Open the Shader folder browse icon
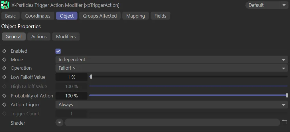Image resolution: width=290 pixels, height=132 pixels. click(284, 122)
